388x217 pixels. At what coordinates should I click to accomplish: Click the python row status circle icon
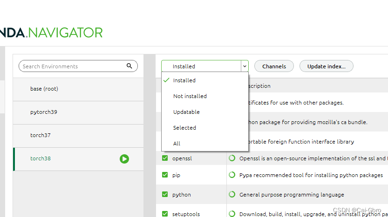232,194
